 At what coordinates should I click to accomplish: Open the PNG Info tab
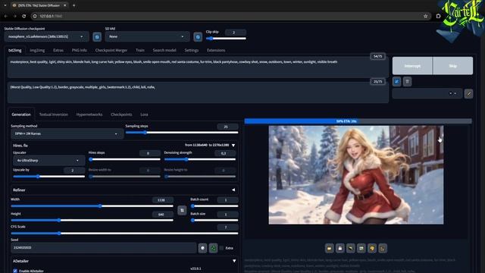pos(79,50)
